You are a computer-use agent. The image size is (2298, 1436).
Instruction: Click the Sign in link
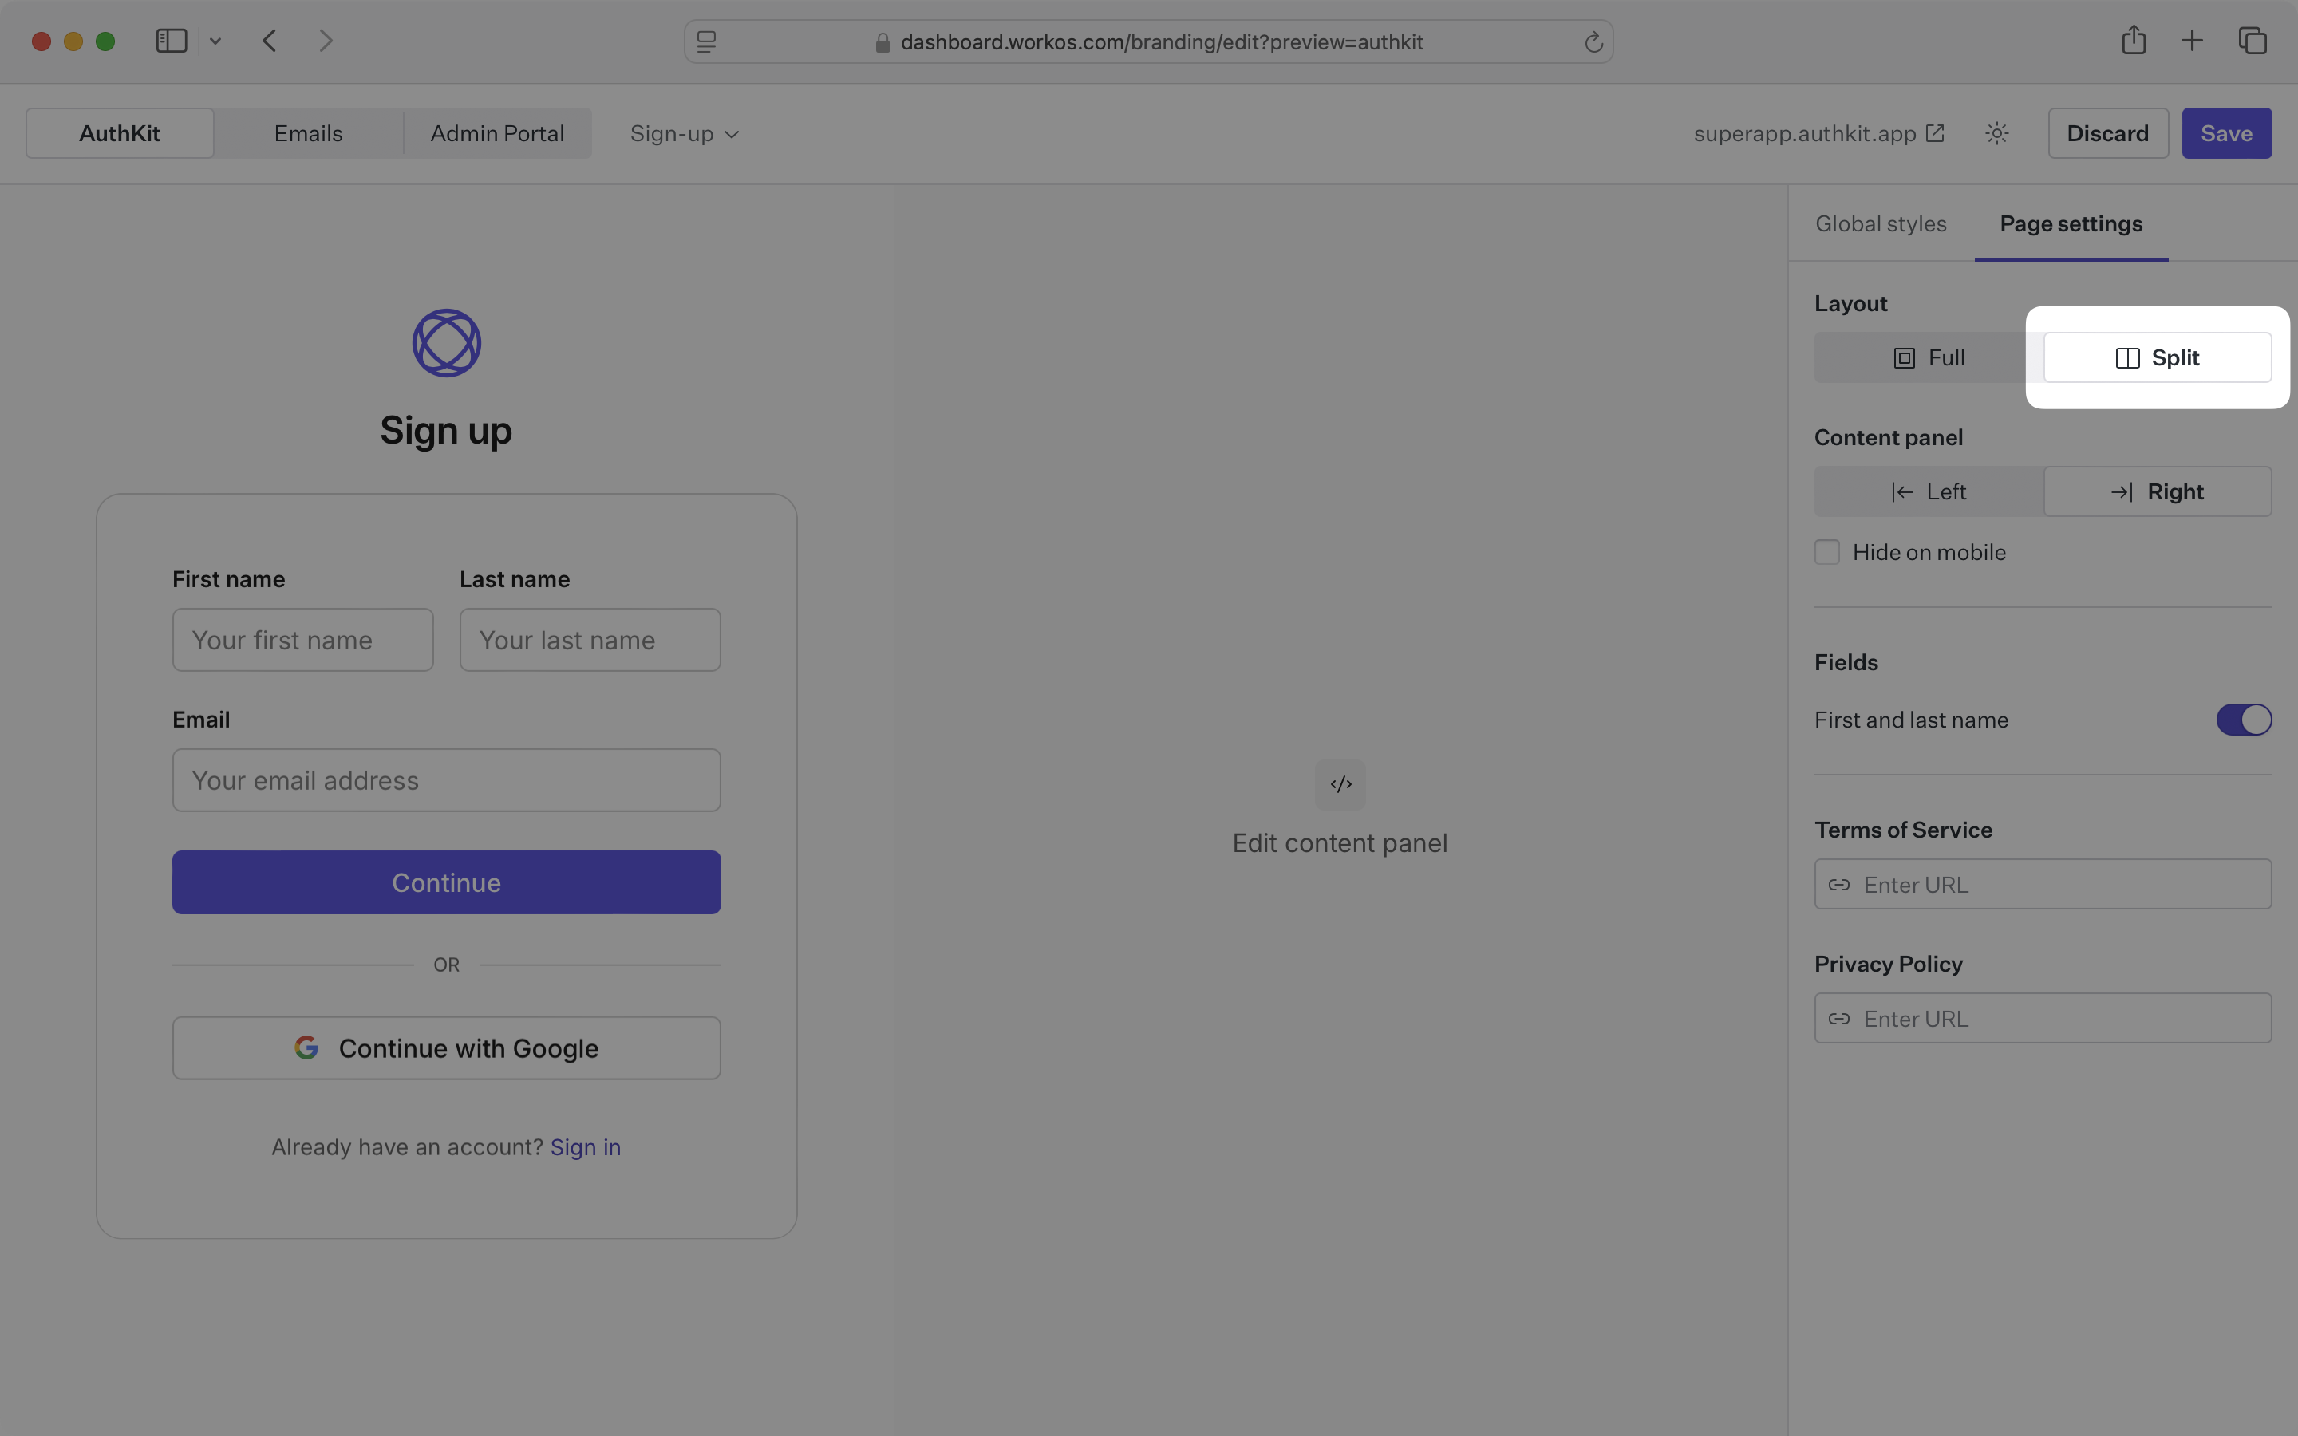pyautogui.click(x=585, y=1146)
